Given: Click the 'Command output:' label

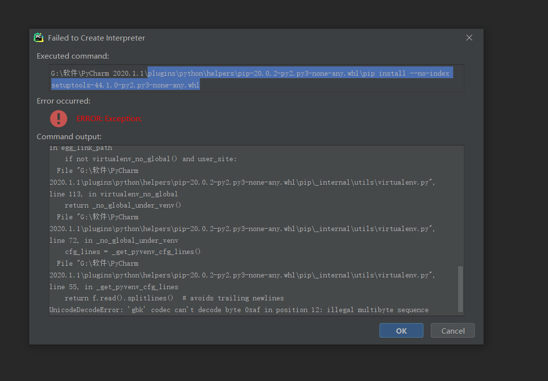Looking at the screenshot, I should (69, 137).
